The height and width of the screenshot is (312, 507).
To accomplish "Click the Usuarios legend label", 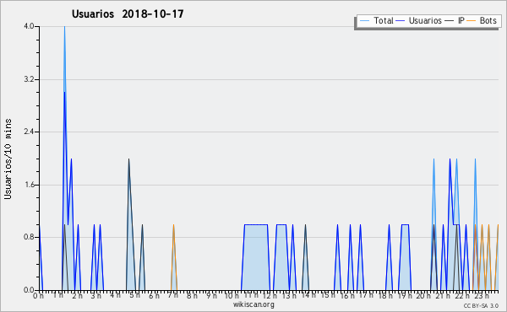I will pyautogui.click(x=425, y=20).
